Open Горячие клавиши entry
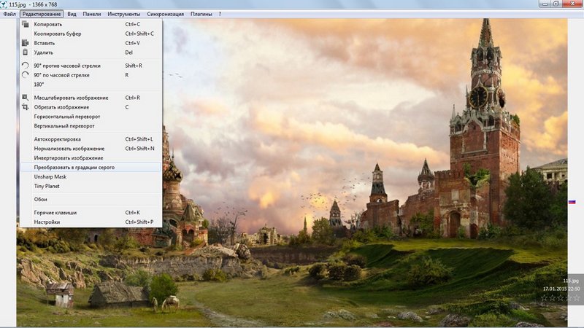The image size is (584, 328). pos(91,212)
